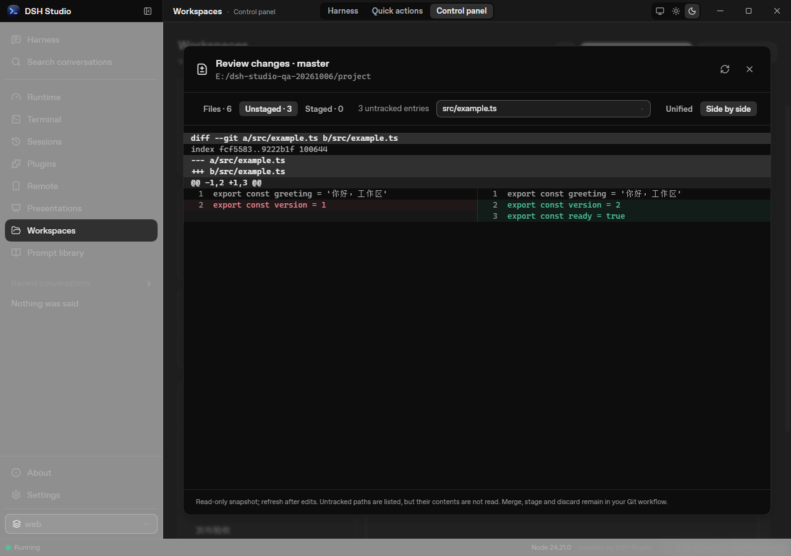
Task: Switch to light theme sun icon
Action: [x=676, y=11]
